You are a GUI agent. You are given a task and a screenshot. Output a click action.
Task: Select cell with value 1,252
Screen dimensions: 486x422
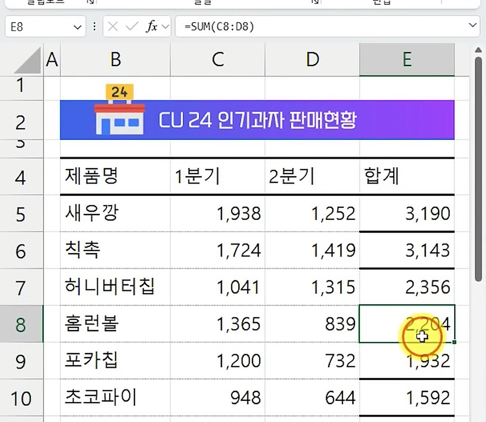point(312,214)
